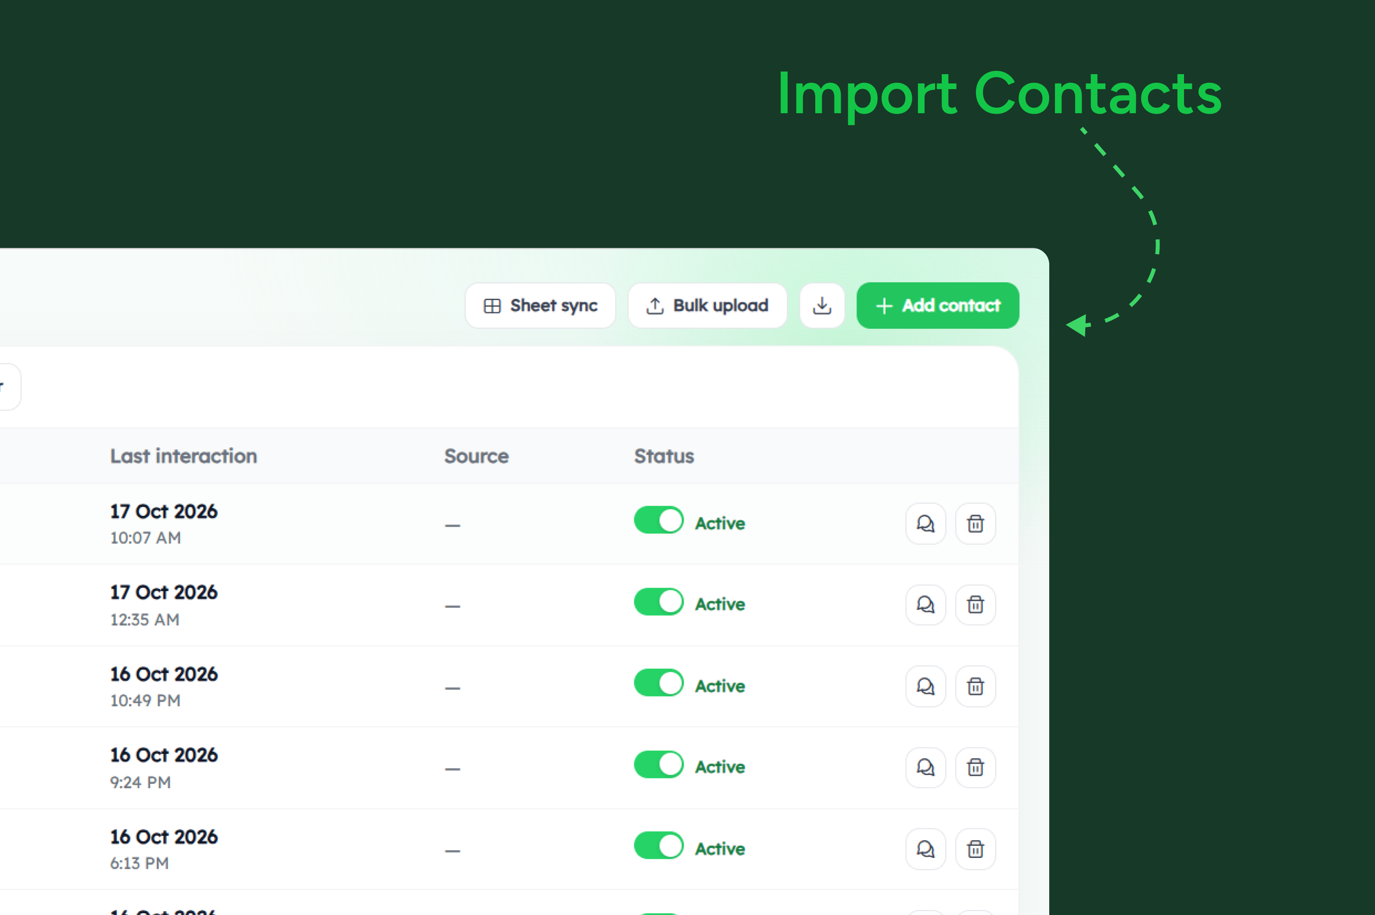Toggle Active status for 17 Oct 10:07 AM row
1375x915 pixels.
tap(659, 520)
